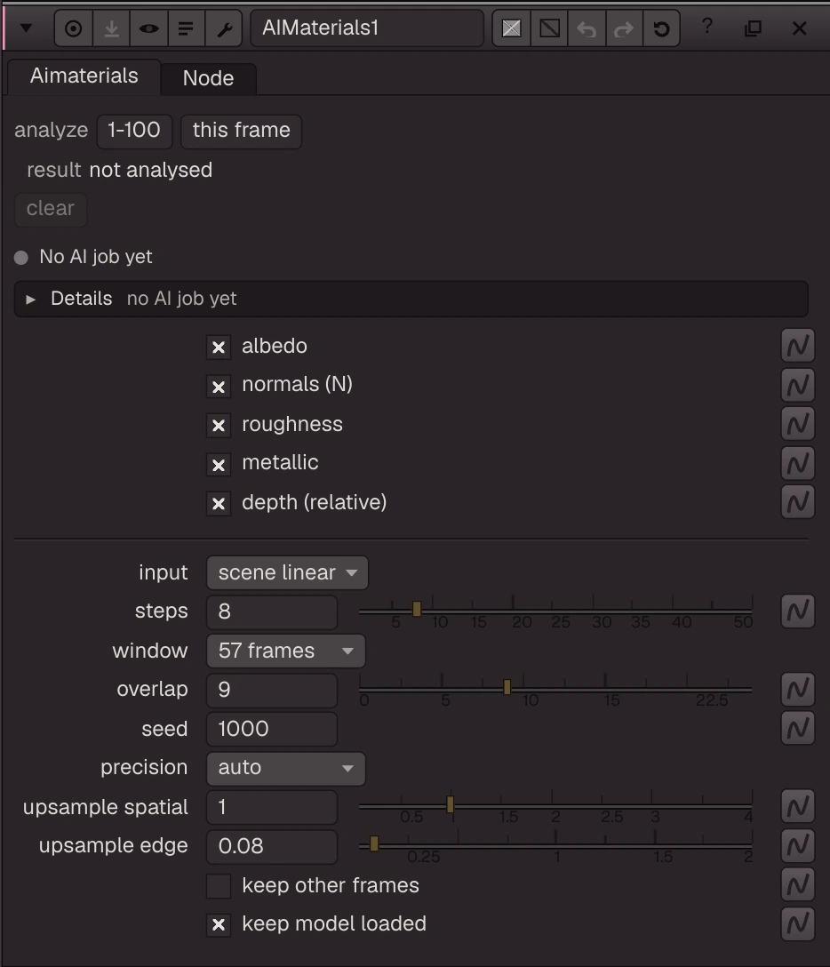Open the precision auto dropdown
The image size is (830, 967).
(x=286, y=768)
